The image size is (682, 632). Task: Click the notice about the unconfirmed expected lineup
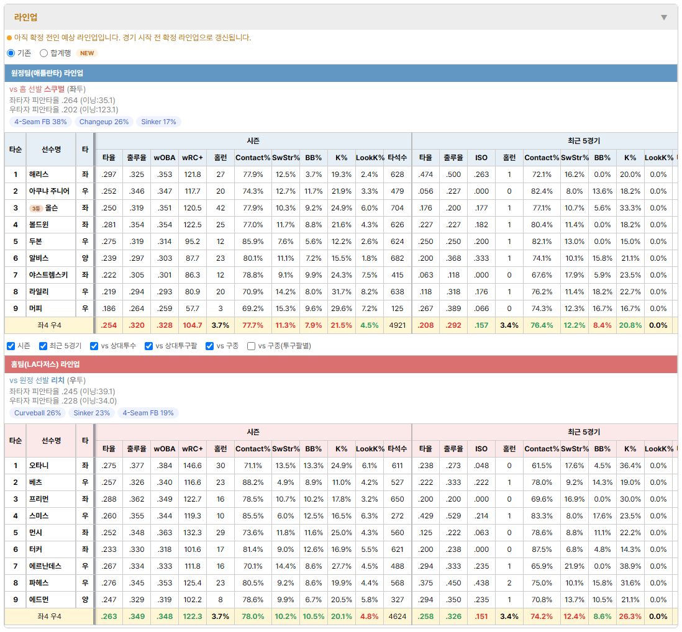click(132, 38)
